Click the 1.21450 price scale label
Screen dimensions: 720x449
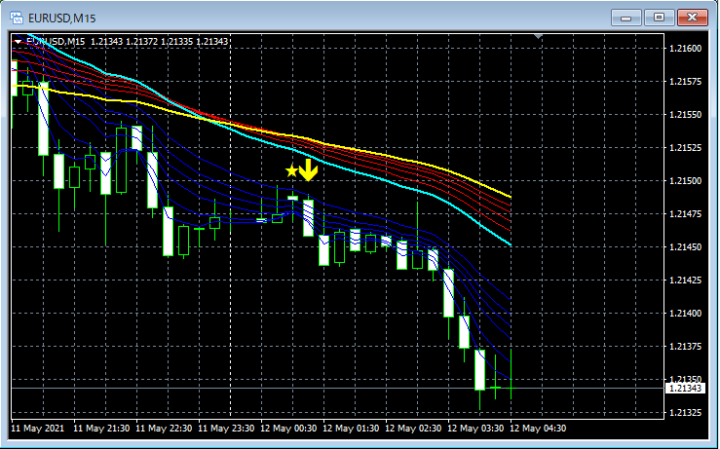(x=686, y=247)
